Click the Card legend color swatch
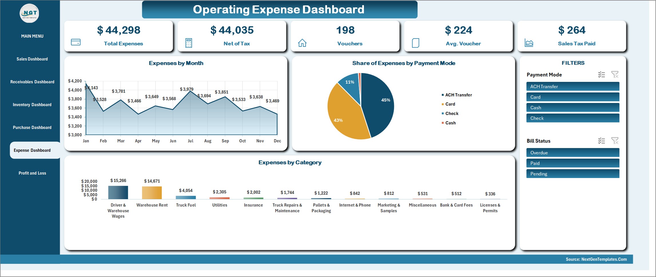The image size is (656, 277). coord(443,104)
